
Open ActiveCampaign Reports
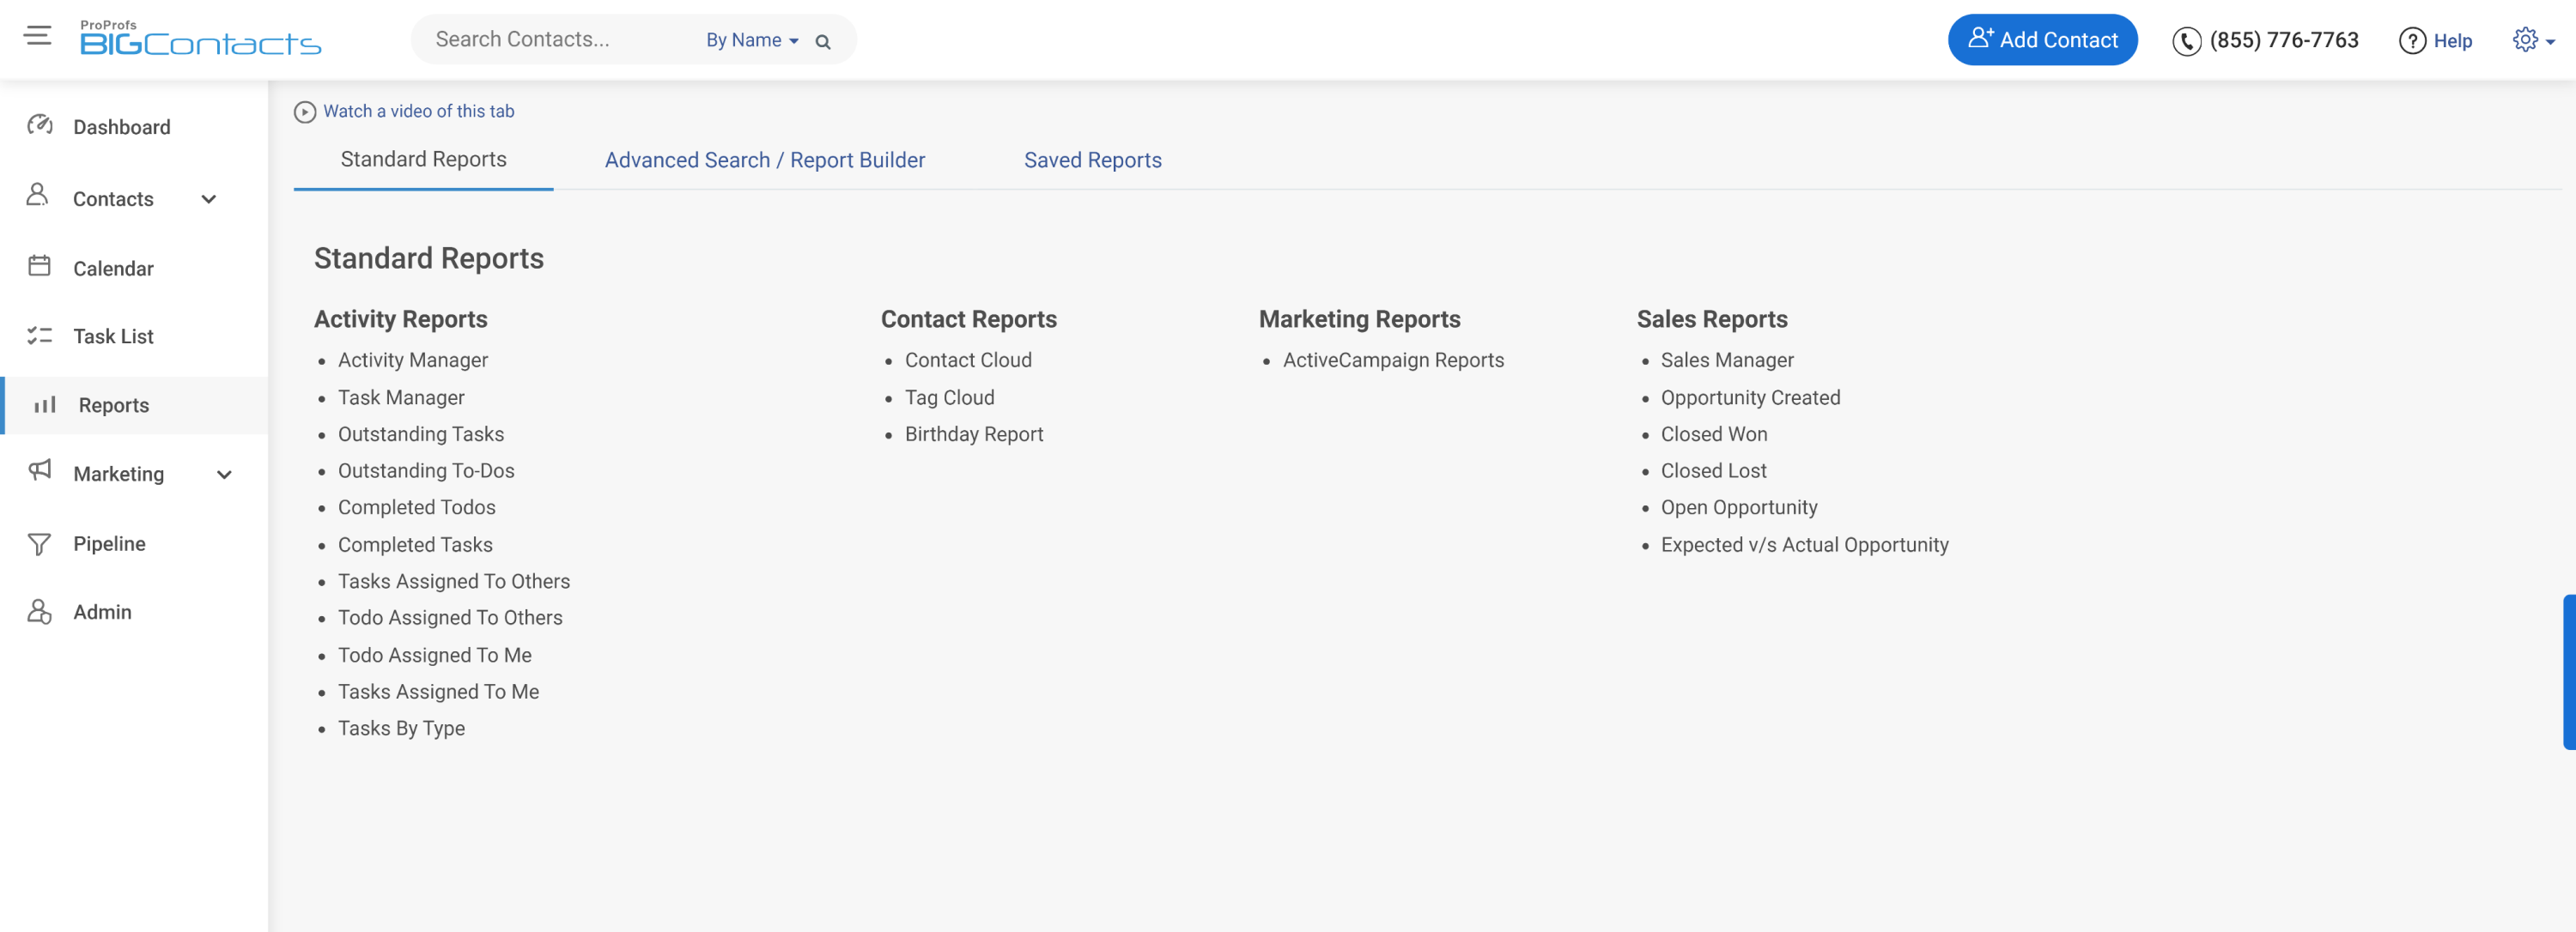pos(1393,360)
